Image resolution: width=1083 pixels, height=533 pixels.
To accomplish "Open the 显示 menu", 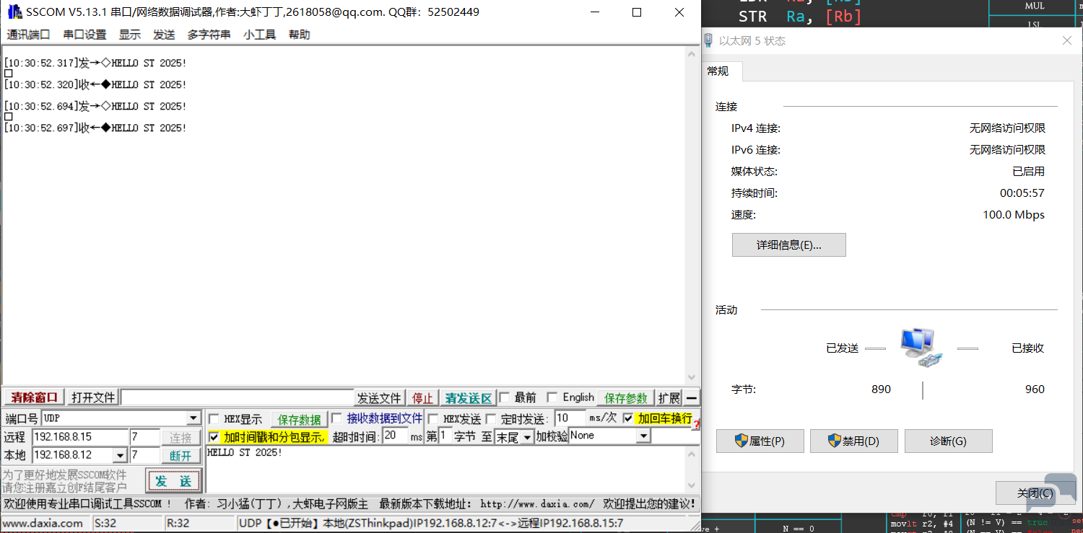I will (130, 35).
